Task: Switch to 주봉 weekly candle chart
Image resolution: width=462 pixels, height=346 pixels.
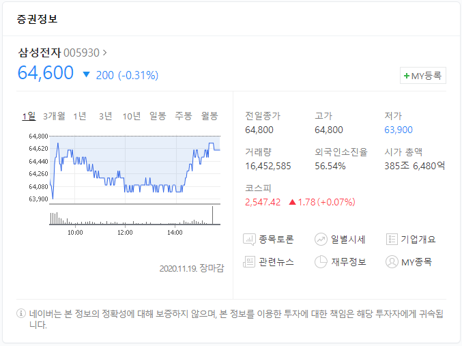Action: pyautogui.click(x=184, y=116)
